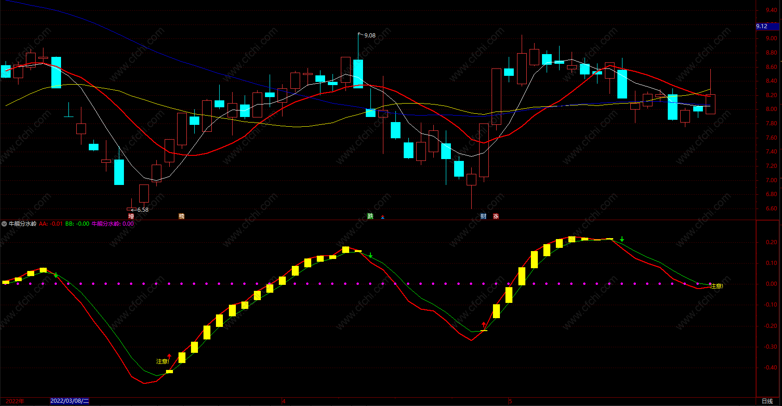Click the 6.58 low price annotation
Screen dimensions: 782x406
(143, 210)
